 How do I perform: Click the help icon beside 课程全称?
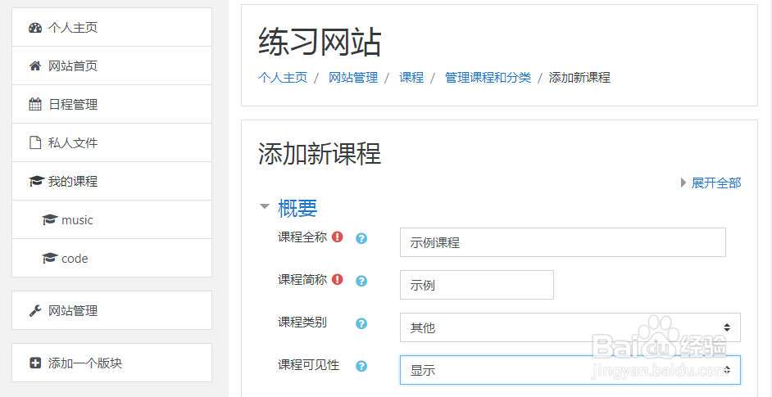click(361, 239)
